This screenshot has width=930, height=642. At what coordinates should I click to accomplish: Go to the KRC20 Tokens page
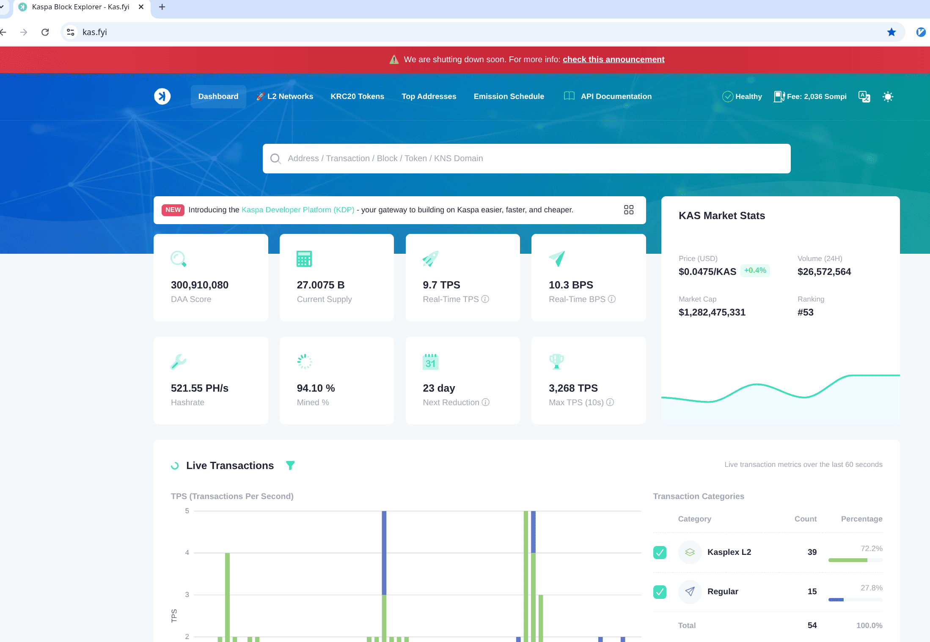pos(357,96)
